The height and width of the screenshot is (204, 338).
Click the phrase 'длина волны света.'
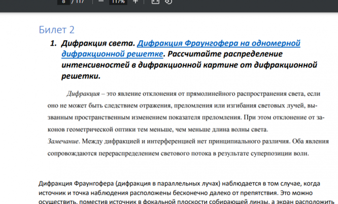click(x=240, y=129)
